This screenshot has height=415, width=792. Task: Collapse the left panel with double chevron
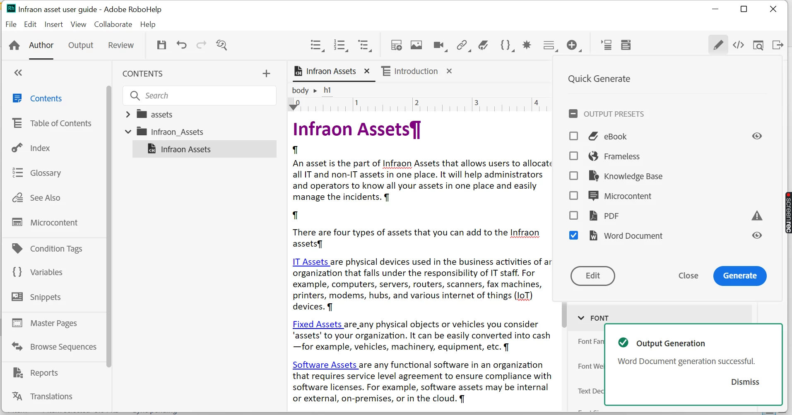point(18,73)
